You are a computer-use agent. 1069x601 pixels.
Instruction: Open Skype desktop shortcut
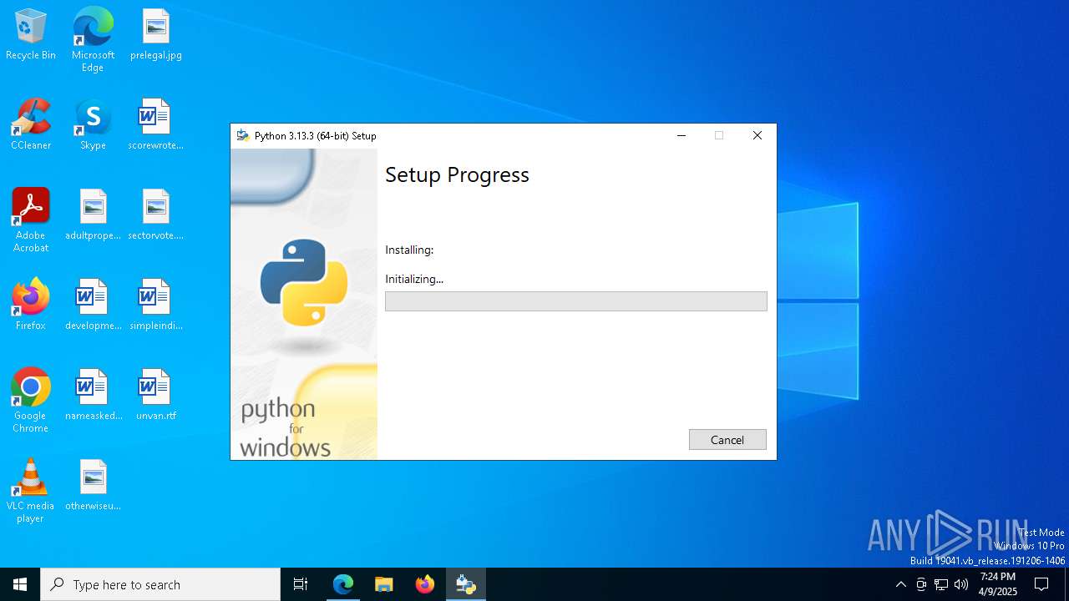[93, 125]
